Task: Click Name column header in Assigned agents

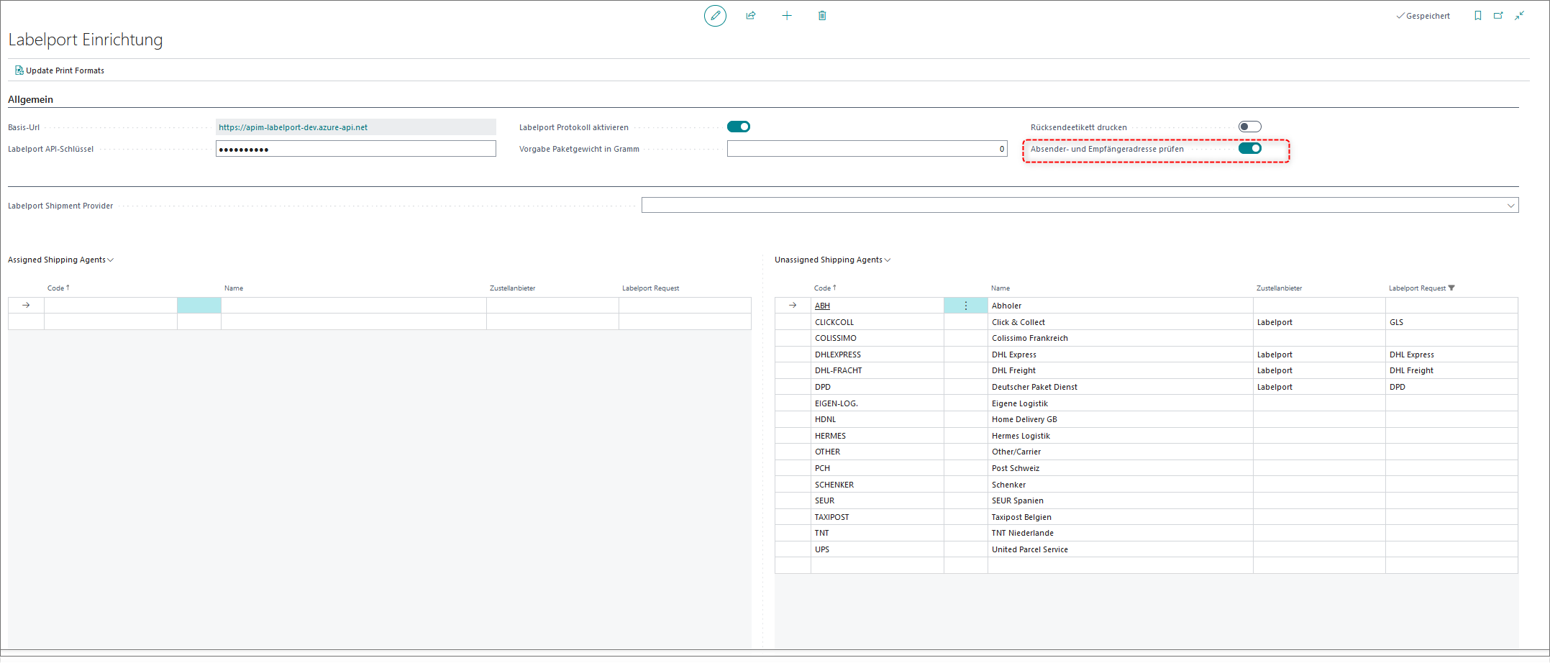Action: click(234, 288)
